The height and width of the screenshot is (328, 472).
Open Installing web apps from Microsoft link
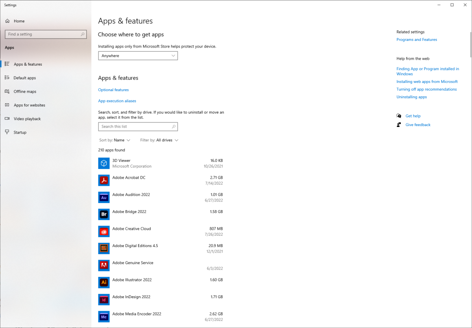pyautogui.click(x=427, y=82)
